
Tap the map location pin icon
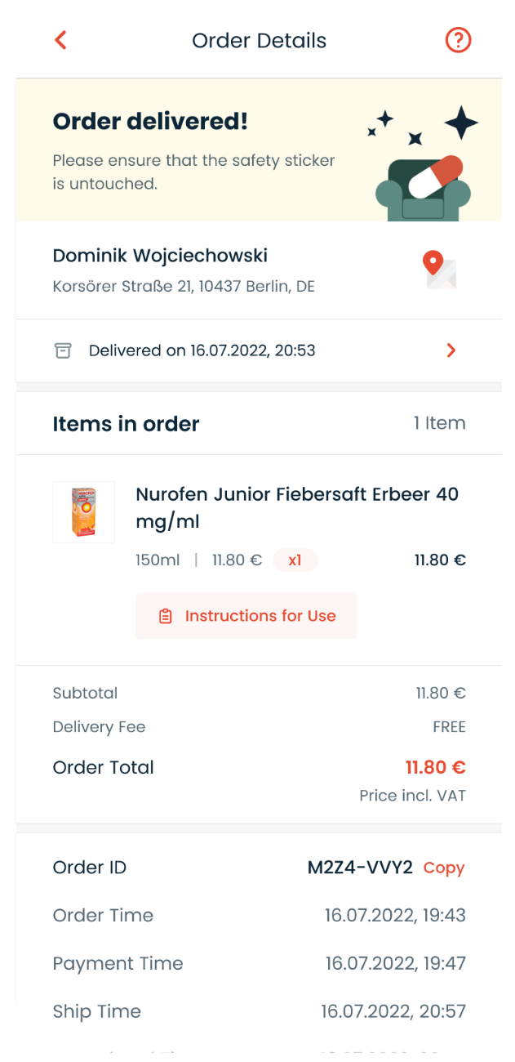(x=439, y=269)
